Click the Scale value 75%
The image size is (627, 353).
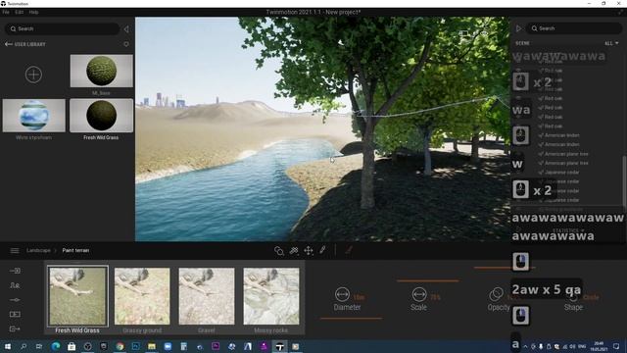(435, 297)
